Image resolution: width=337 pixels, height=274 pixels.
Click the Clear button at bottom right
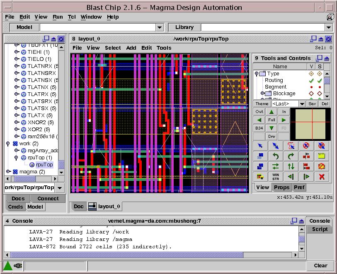[x=320, y=265]
